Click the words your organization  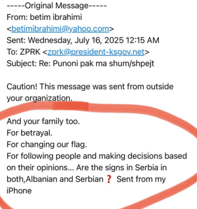click(x=39, y=98)
